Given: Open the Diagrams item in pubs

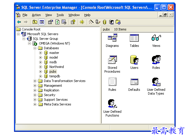Looking at the screenshot, I should tap(112, 41).
